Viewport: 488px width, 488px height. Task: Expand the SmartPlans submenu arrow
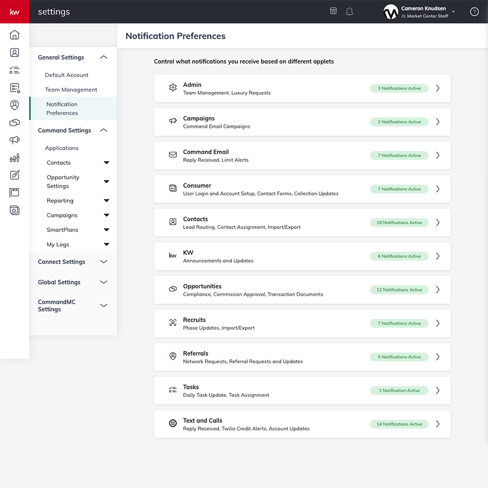(x=106, y=230)
